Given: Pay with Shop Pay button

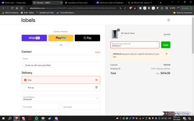Looking at the screenshot, I should click(34, 38).
